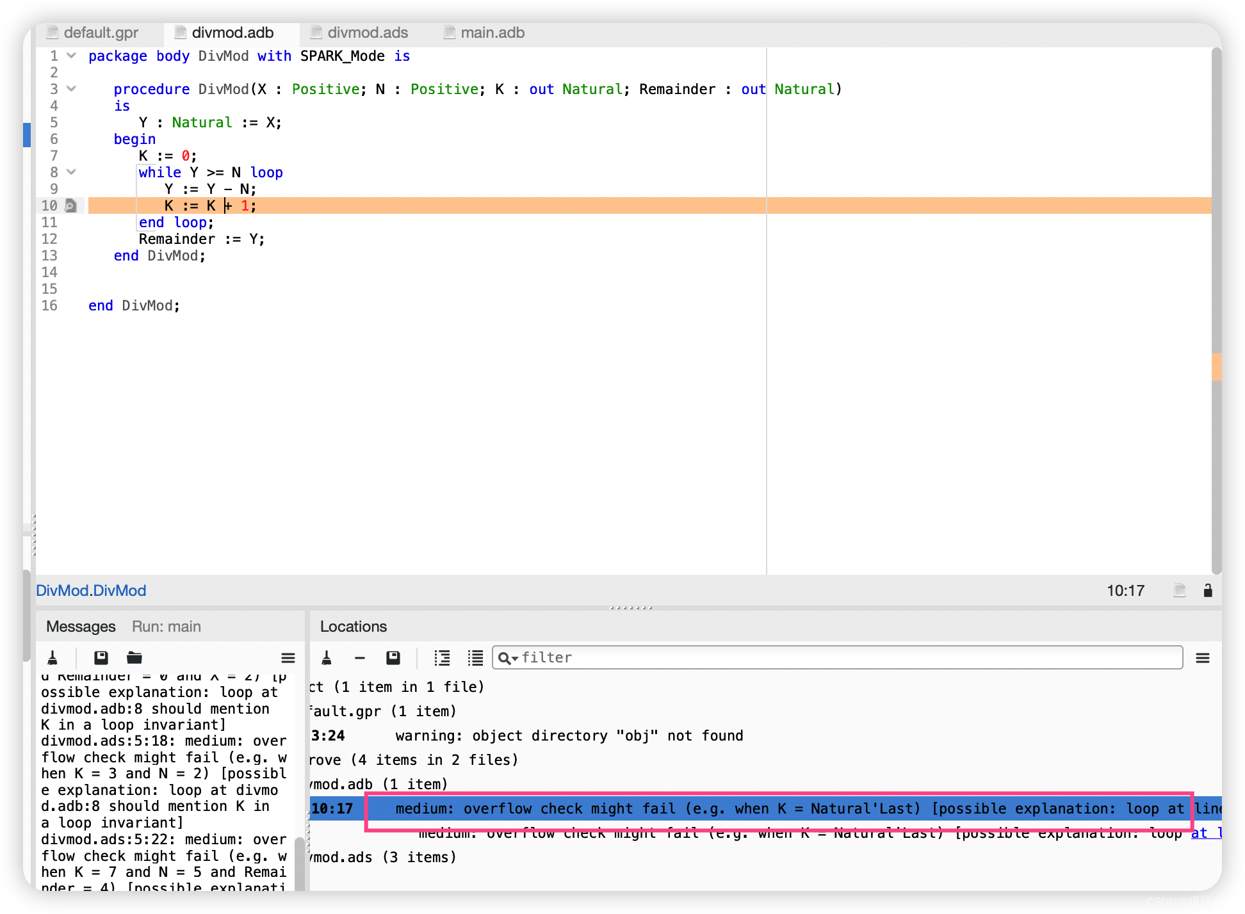This screenshot has height=914, width=1245.
Task: Click the folder icon in the Messages toolbar
Action: tap(134, 657)
